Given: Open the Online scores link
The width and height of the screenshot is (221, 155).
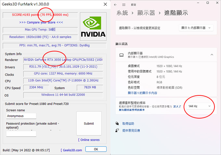Looking at the screenshot, I should click(x=89, y=140).
